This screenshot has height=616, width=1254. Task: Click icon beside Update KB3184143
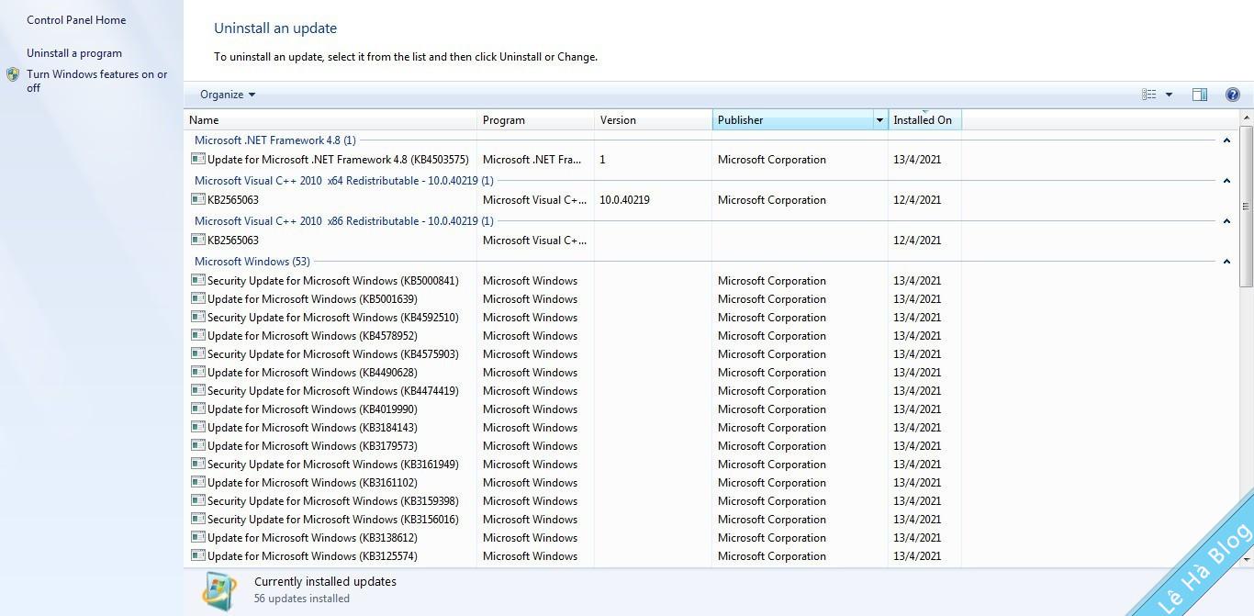point(198,427)
